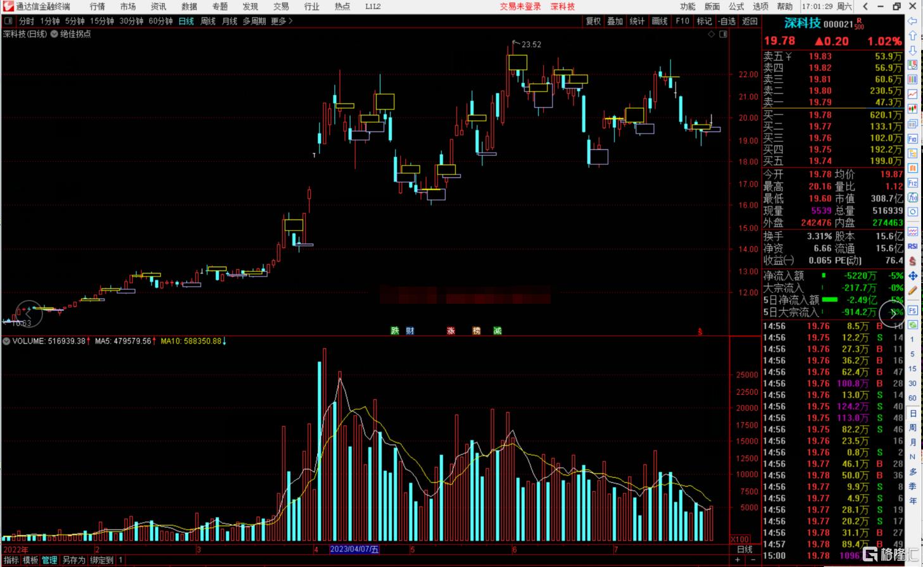This screenshot has height=567, width=923.
Task: Select the 月线 chart period
Action: pyautogui.click(x=229, y=21)
